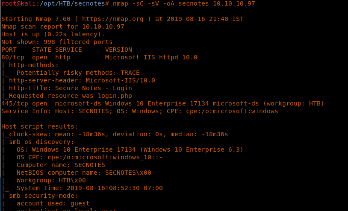Click the TRACE risky method text
The height and width of the screenshot is (211, 348).
(130, 73)
